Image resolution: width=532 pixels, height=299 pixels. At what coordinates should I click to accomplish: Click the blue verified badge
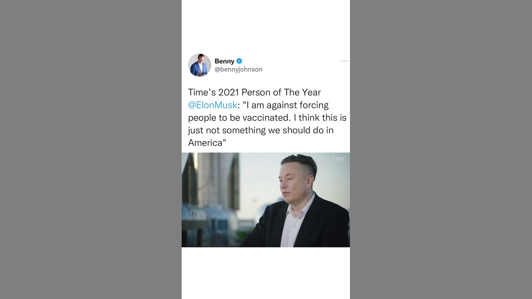pyautogui.click(x=239, y=61)
